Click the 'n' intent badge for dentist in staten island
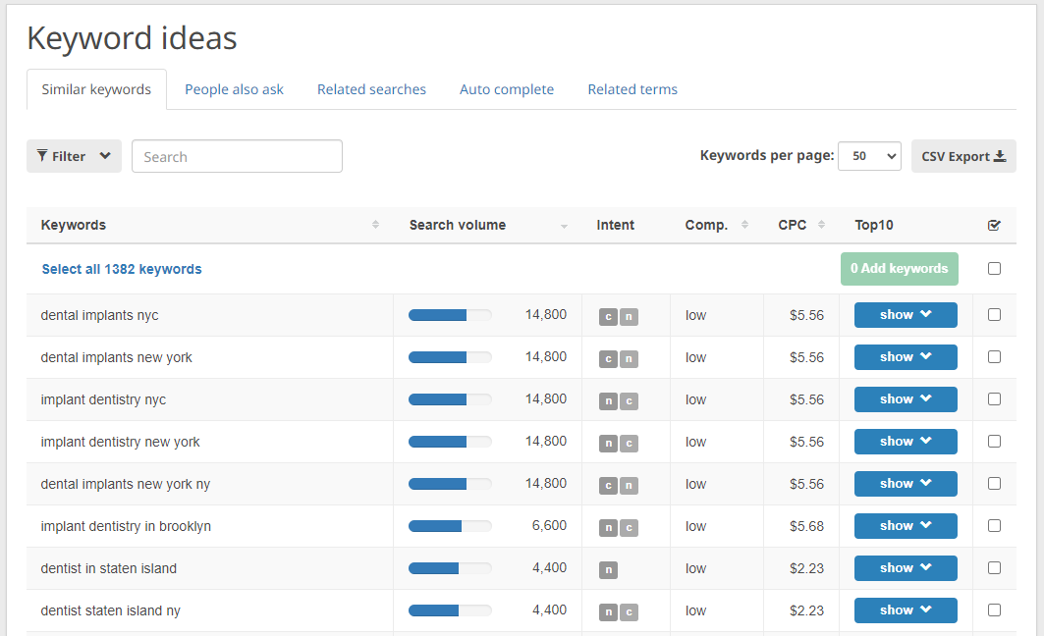The height and width of the screenshot is (636, 1044). coord(608,569)
